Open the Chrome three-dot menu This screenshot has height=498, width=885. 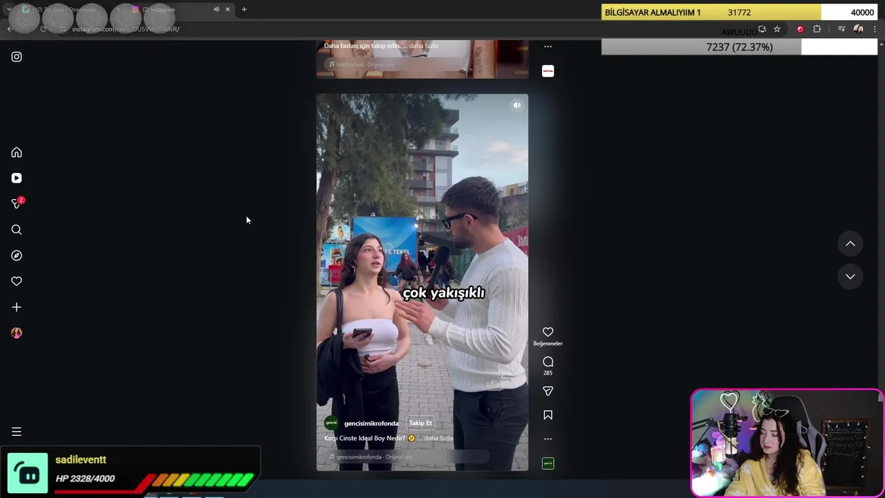(x=875, y=29)
